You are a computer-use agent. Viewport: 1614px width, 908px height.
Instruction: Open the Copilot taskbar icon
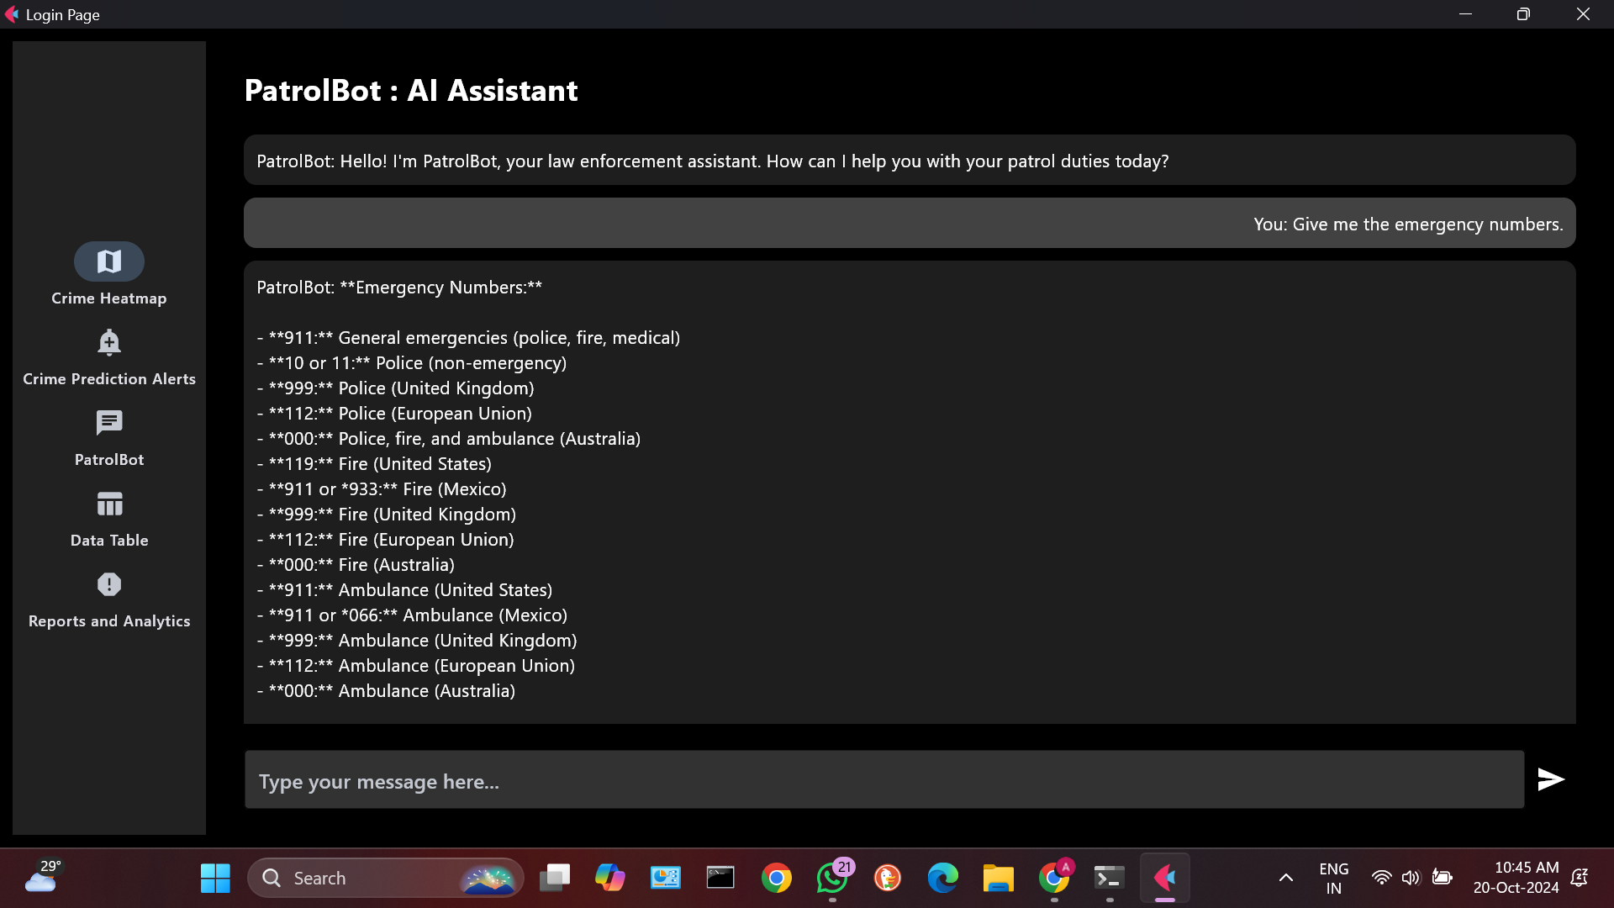[x=609, y=879]
